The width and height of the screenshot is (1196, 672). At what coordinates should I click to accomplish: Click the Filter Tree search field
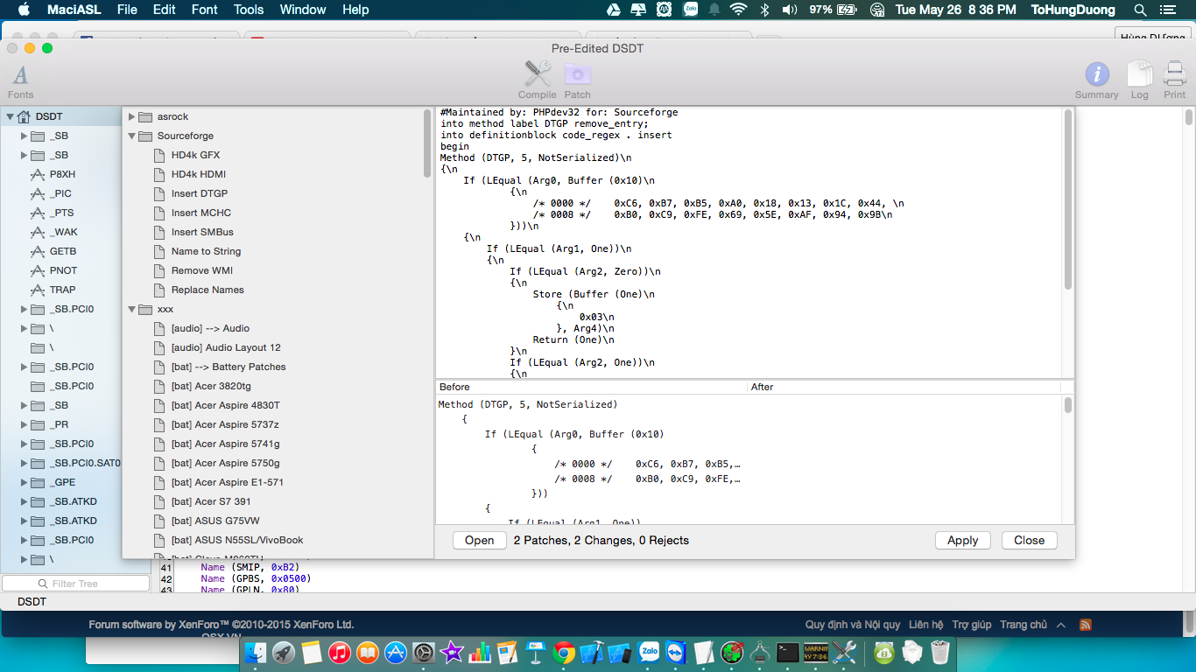[76, 584]
